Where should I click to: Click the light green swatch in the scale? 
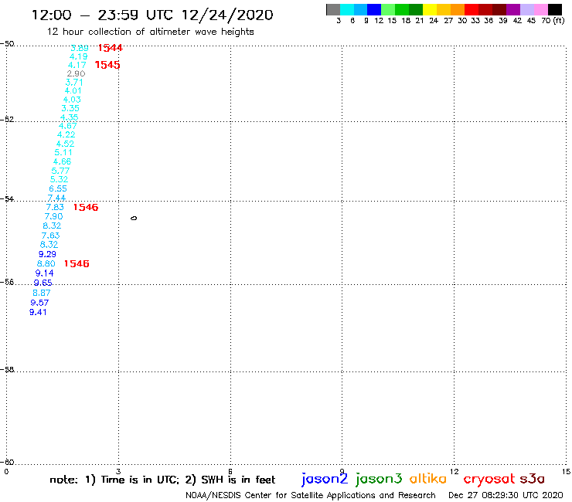point(388,9)
